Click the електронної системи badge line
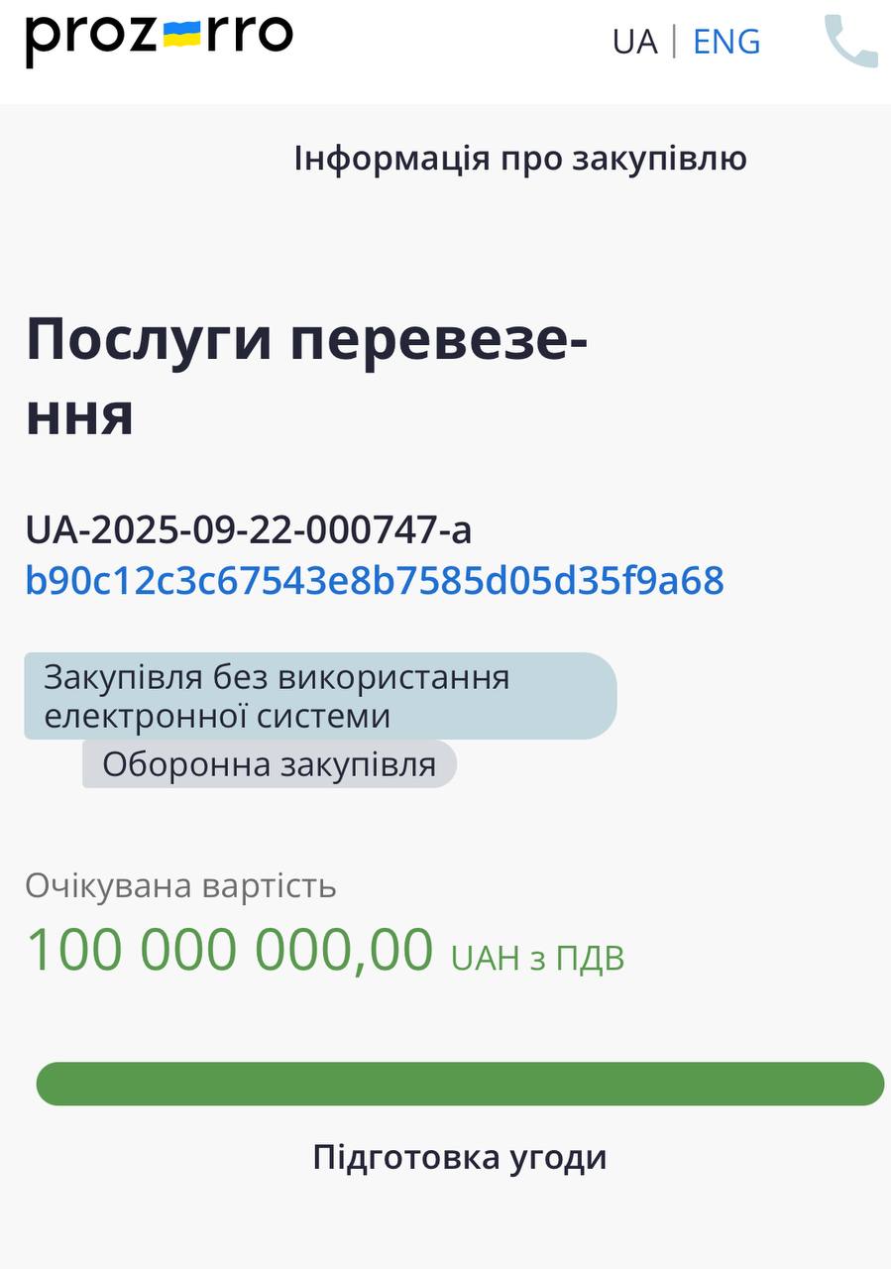This screenshot has width=891, height=1269. (x=217, y=716)
